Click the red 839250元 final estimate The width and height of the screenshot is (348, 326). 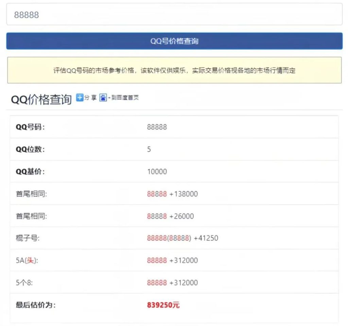pos(163,305)
